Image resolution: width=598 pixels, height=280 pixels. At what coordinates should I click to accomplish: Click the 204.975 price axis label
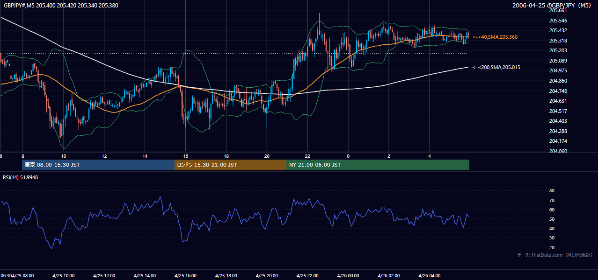point(558,70)
